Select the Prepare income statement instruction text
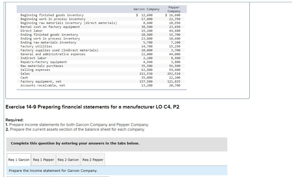 coord(53,170)
